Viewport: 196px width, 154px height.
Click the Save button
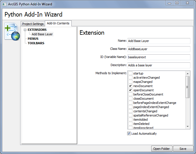pos(183,149)
